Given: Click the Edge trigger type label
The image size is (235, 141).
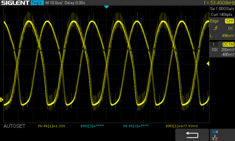Looking at the screenshot, I should coord(214,21).
